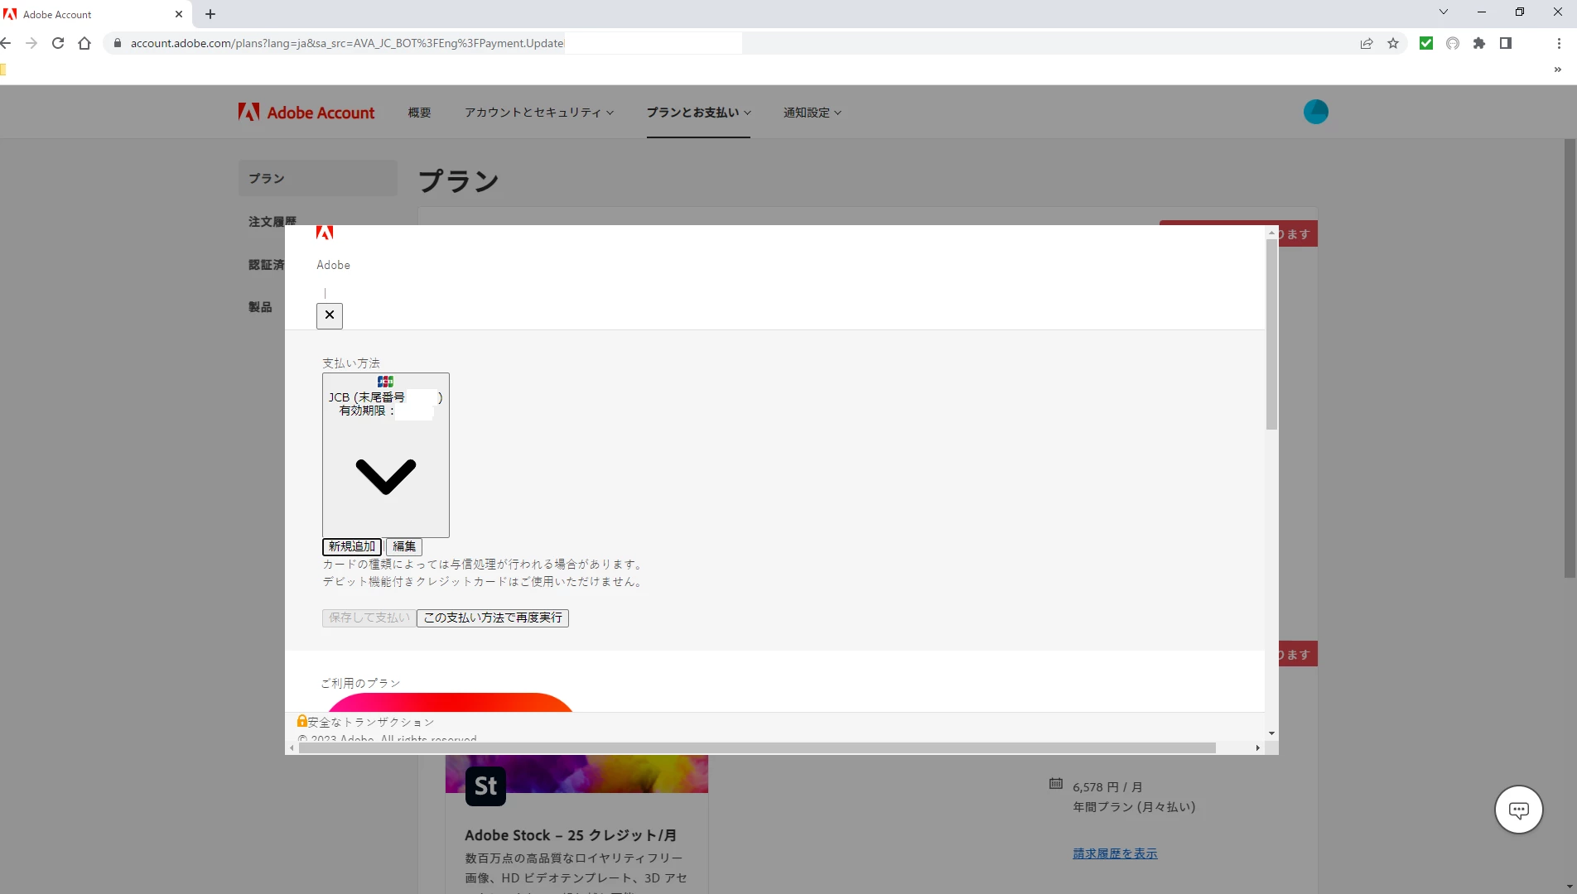Screen dimensions: 1577x894
Task: Open the JCB card dropdown chevron
Action: [x=386, y=476]
